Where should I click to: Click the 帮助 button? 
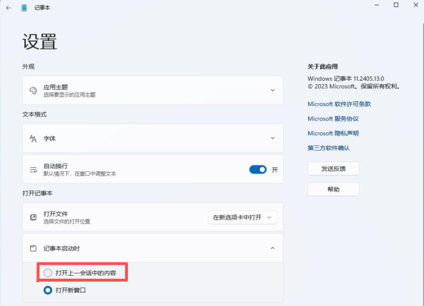tap(333, 189)
